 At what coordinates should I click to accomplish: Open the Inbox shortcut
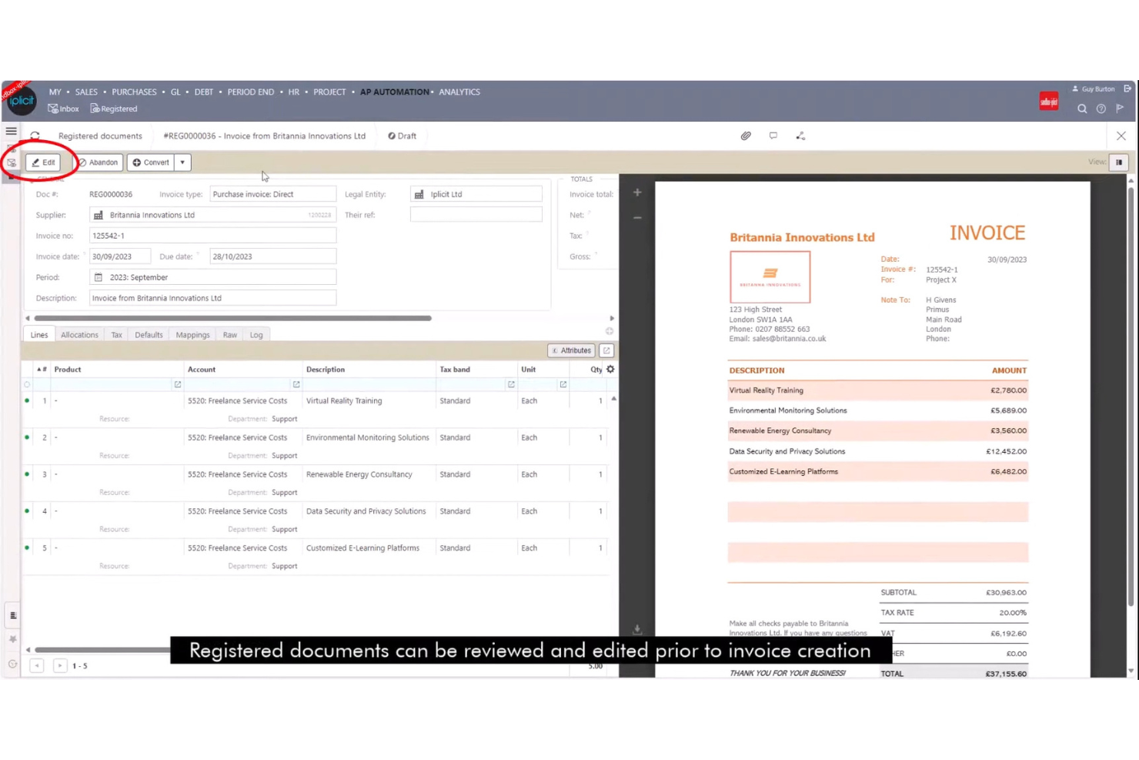tap(63, 109)
